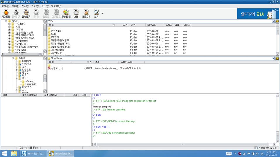Click the (C:) 44.44GB Free status entry
Viewport: 280px width, 157px height.
point(28,148)
